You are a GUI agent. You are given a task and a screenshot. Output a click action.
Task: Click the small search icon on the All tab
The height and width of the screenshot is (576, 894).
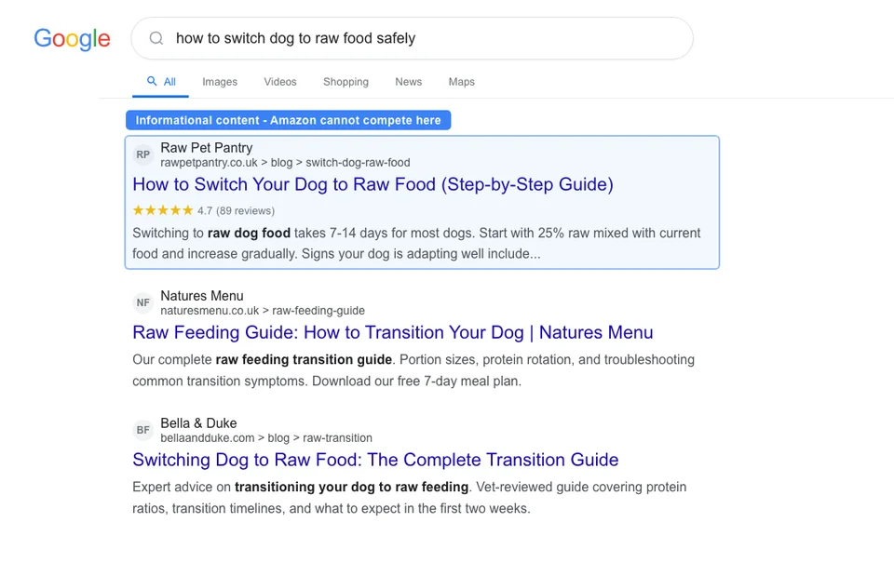point(150,82)
